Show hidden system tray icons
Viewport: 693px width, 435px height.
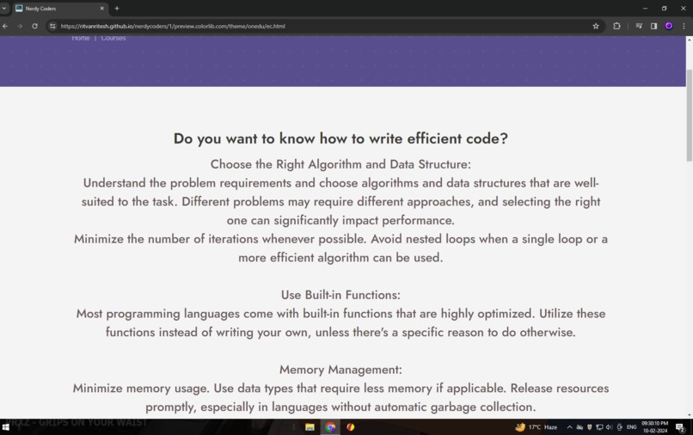click(x=569, y=427)
